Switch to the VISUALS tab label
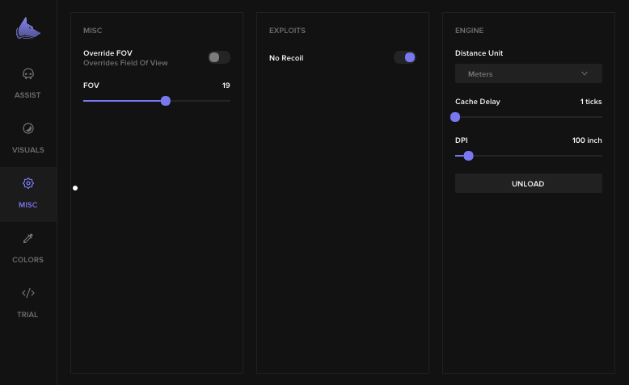 (28, 150)
